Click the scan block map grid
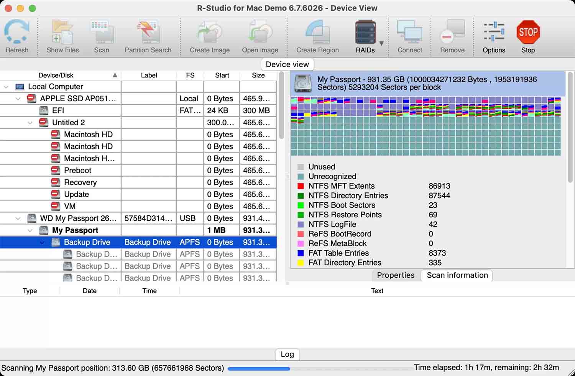The height and width of the screenshot is (376, 575). (x=426, y=126)
